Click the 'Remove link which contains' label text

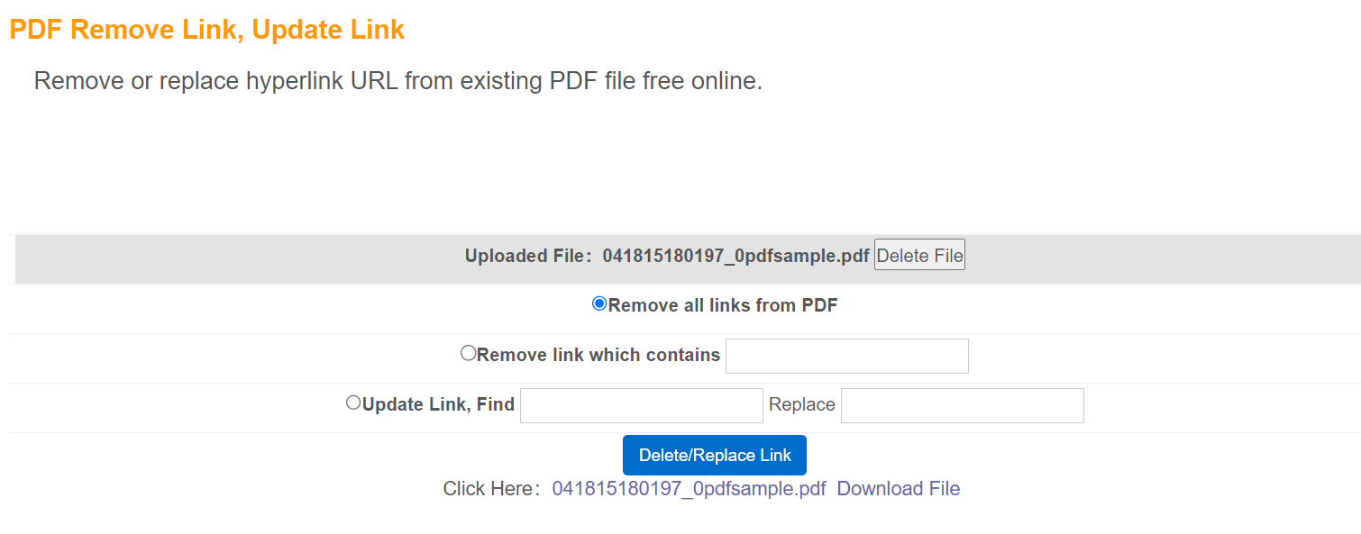point(598,355)
